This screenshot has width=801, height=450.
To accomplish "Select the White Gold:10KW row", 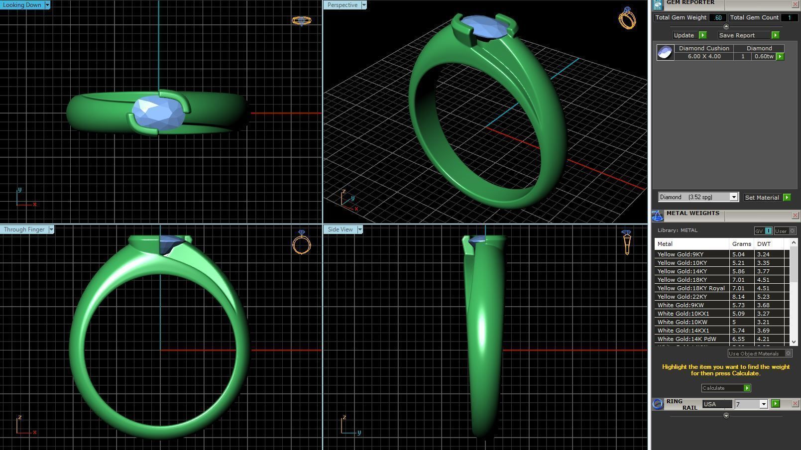I will 721,322.
